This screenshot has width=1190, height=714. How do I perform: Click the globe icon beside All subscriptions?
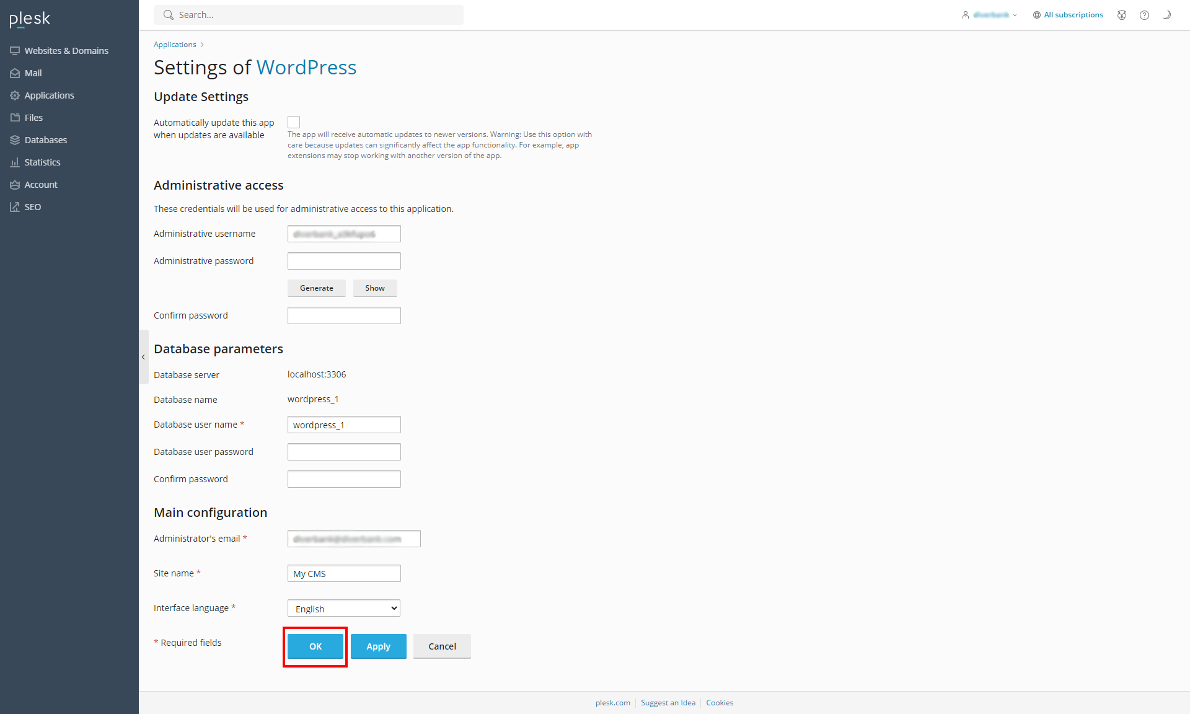1036,15
